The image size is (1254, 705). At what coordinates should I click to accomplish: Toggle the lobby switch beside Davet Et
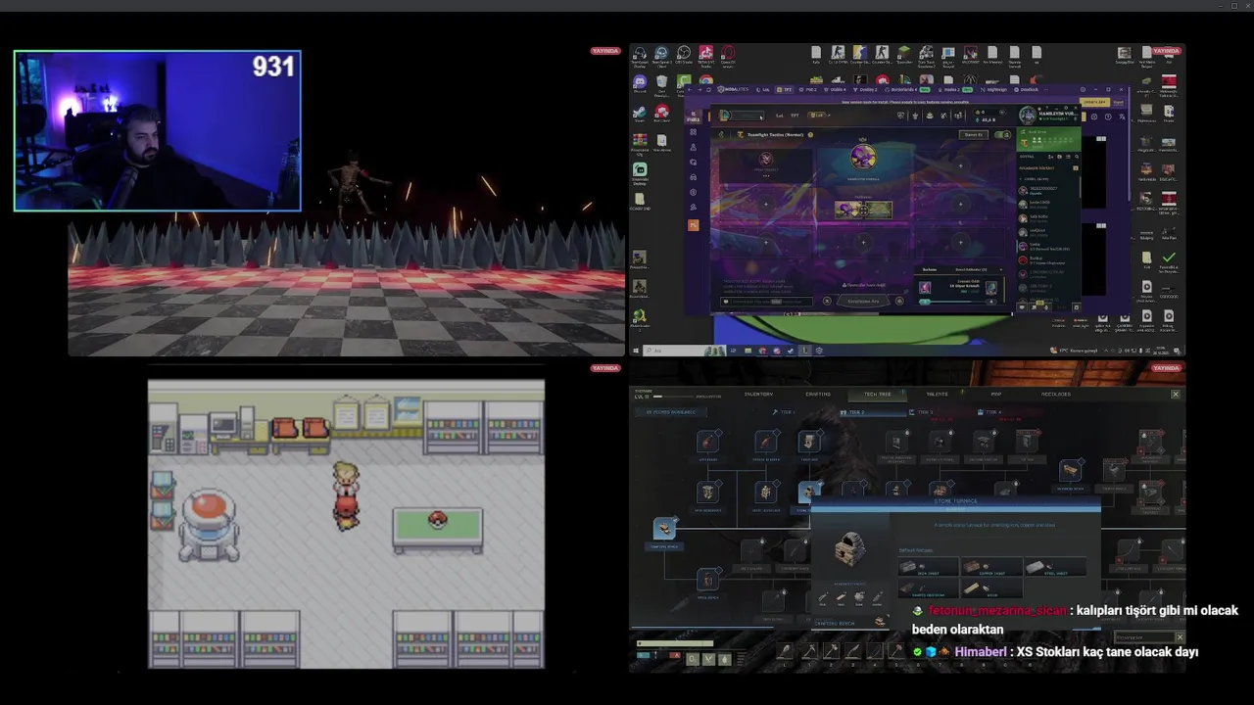1002,135
